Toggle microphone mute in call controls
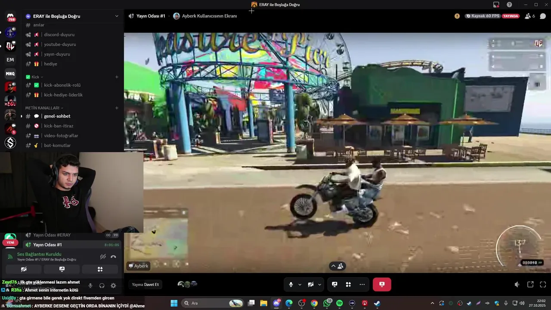 tap(291, 285)
